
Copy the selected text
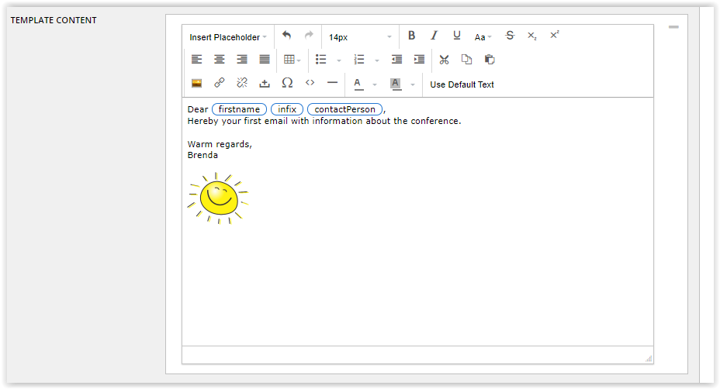[x=466, y=59]
